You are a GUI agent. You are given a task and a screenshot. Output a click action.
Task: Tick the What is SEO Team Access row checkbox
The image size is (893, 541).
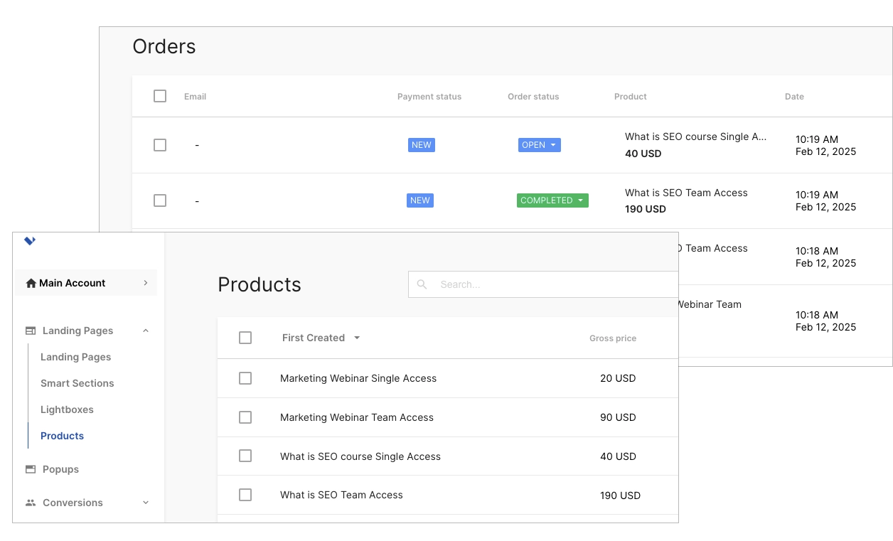245,495
